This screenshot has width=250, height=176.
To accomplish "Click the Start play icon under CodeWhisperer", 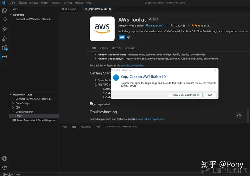I will click(x=15, y=116).
